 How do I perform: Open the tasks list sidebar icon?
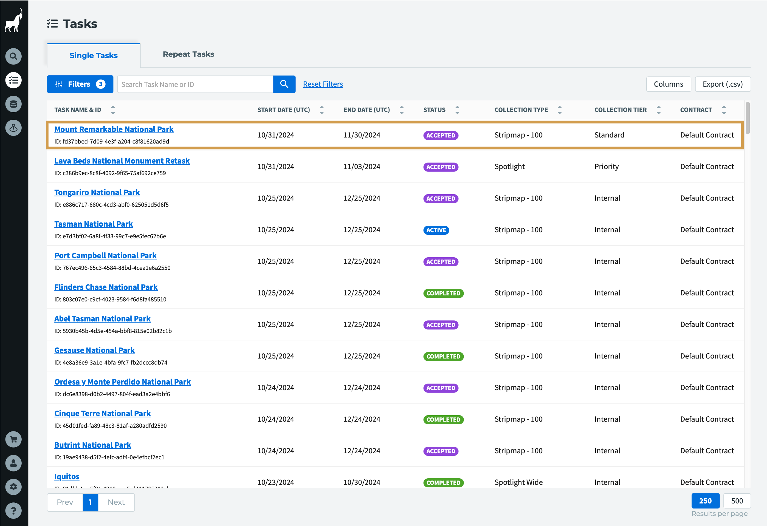tap(14, 80)
